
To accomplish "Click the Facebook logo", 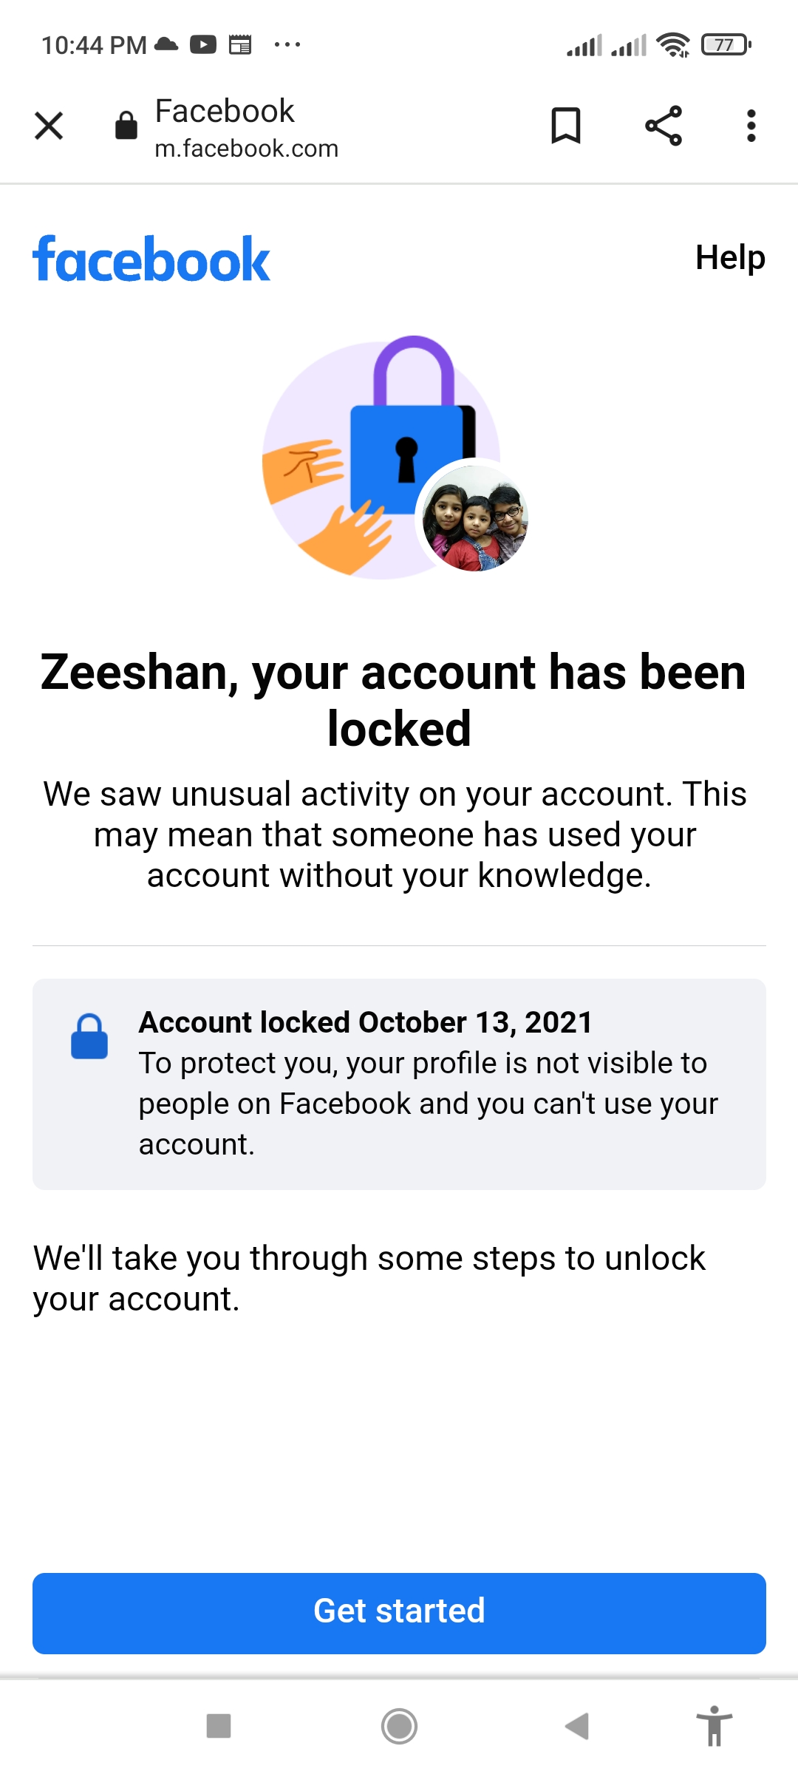I will [151, 259].
